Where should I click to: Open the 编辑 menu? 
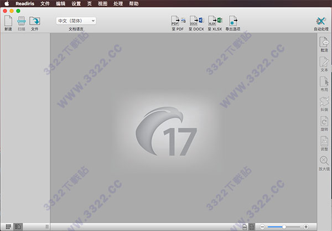[x=60, y=4]
